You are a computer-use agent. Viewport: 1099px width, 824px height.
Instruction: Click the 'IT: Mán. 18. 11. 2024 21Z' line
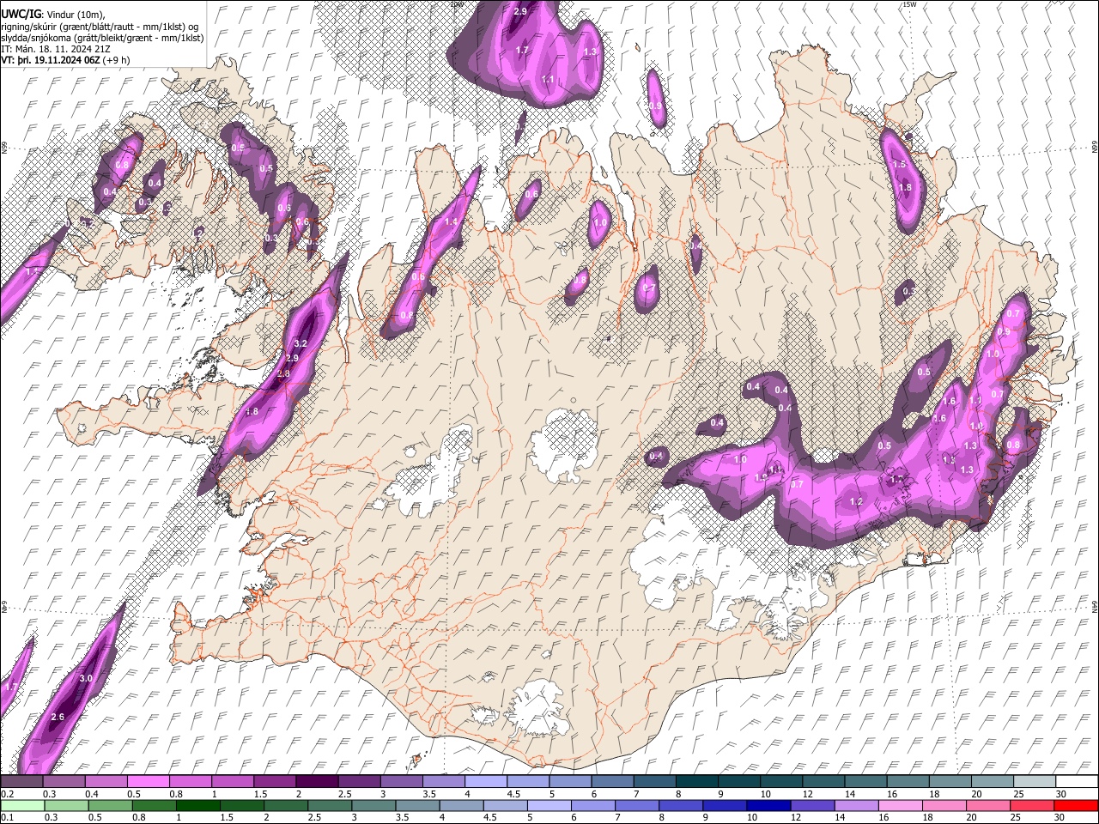pyautogui.click(x=55, y=49)
